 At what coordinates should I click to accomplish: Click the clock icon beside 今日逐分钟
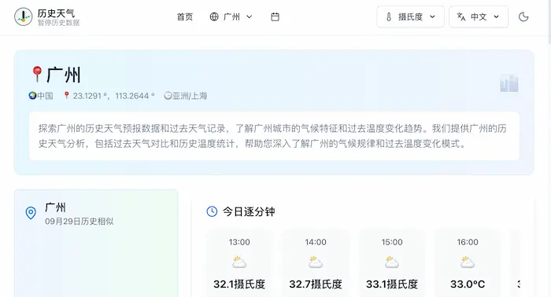(x=212, y=211)
